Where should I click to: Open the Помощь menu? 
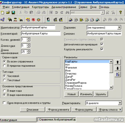click(x=104, y=7)
